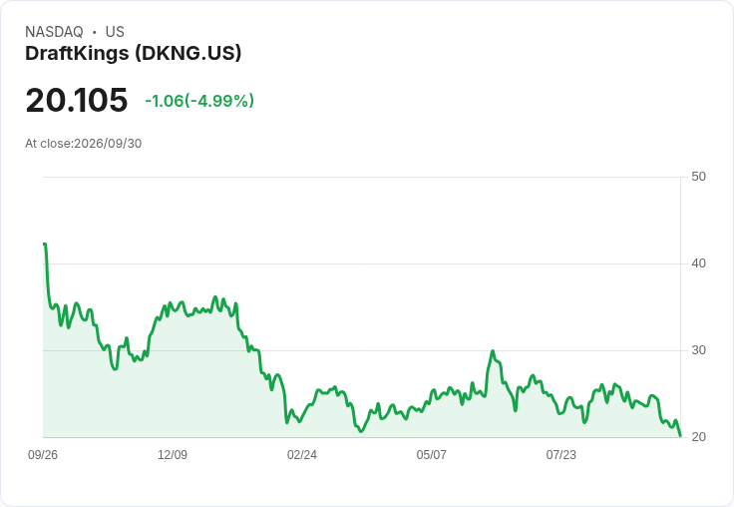Click the US market label

click(x=115, y=32)
